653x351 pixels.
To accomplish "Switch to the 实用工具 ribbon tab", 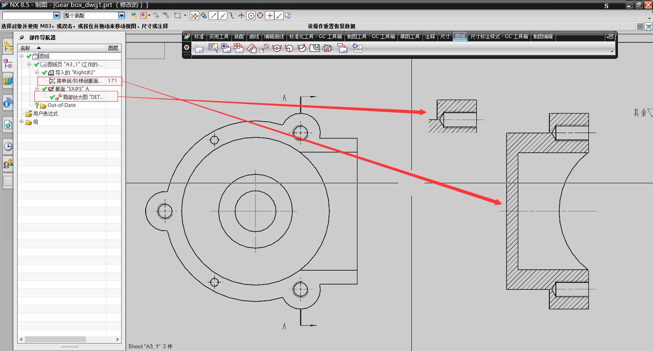I will click(x=219, y=36).
